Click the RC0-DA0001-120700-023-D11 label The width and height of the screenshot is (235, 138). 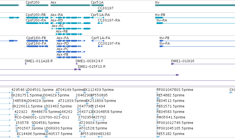[42, 117]
